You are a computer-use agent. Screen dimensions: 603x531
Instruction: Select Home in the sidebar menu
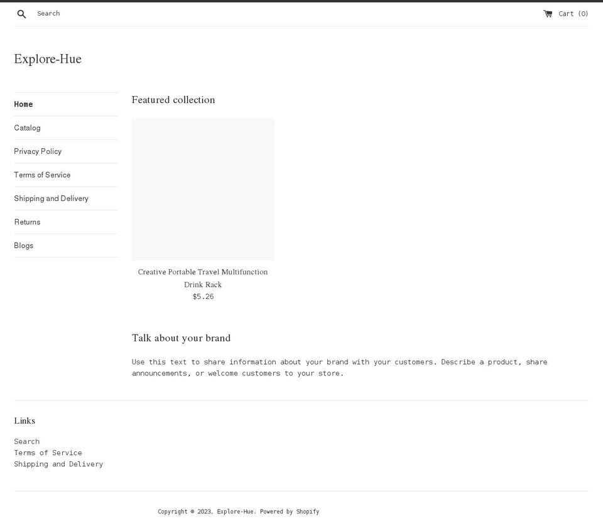pyautogui.click(x=23, y=104)
